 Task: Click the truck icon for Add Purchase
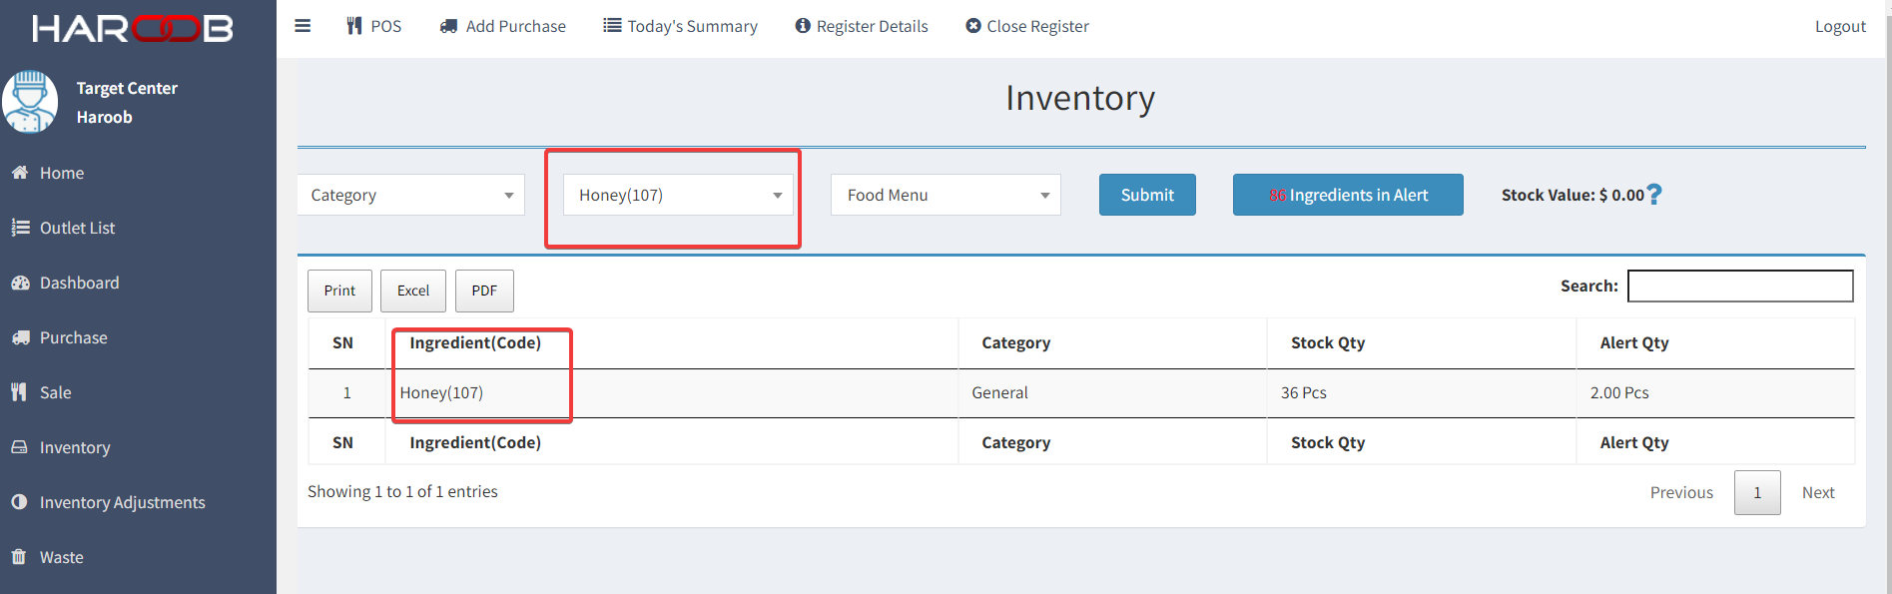click(x=448, y=26)
